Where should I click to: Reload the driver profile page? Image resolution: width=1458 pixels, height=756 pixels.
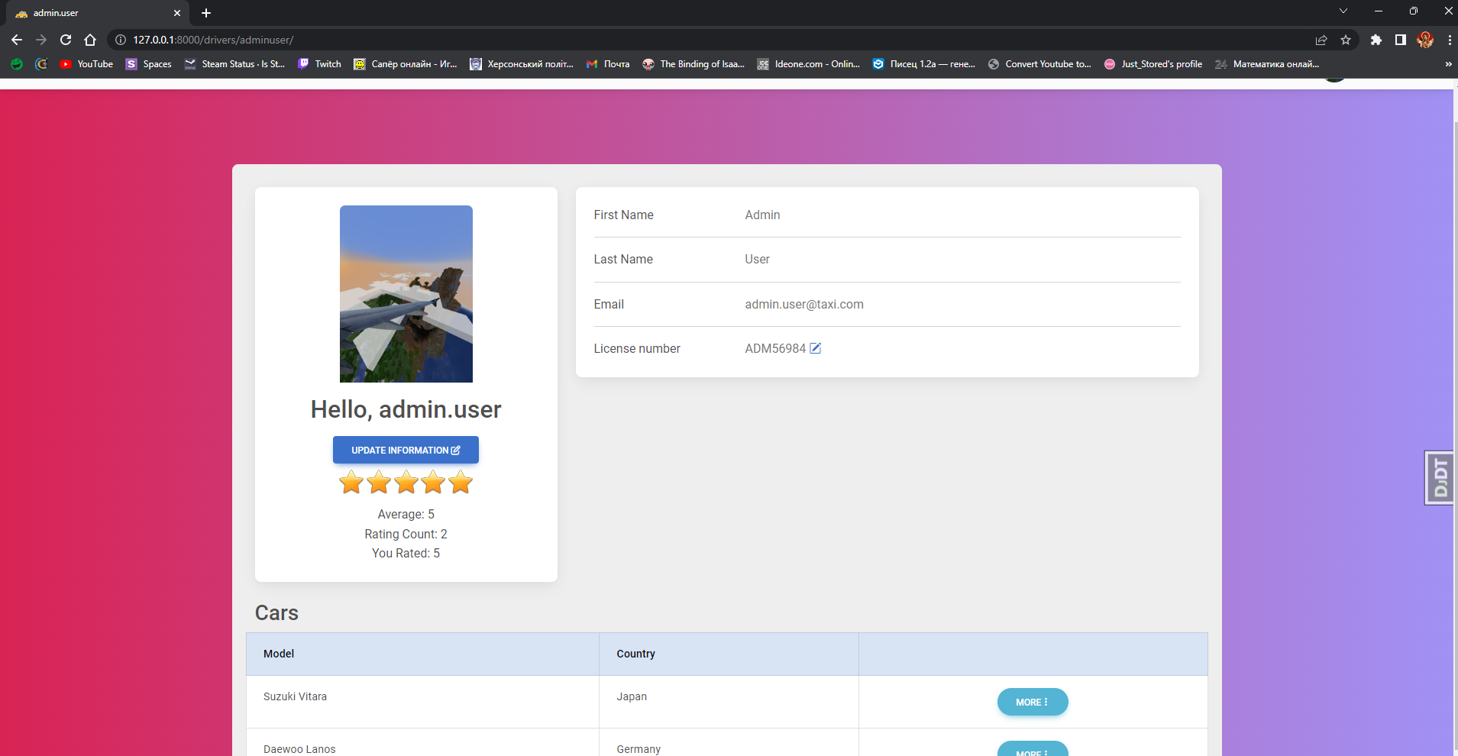coord(66,40)
